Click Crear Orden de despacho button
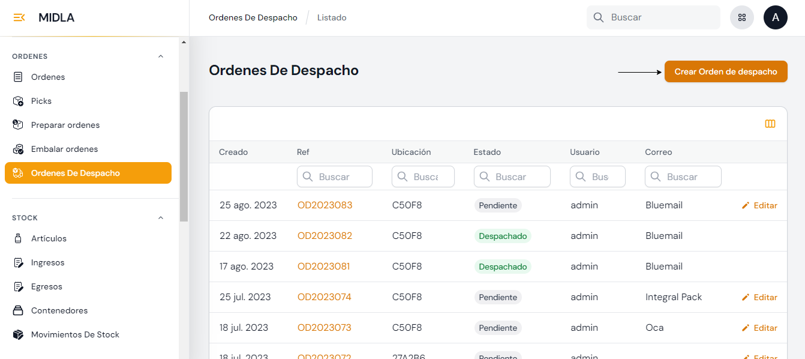This screenshot has width=805, height=359. (725, 71)
